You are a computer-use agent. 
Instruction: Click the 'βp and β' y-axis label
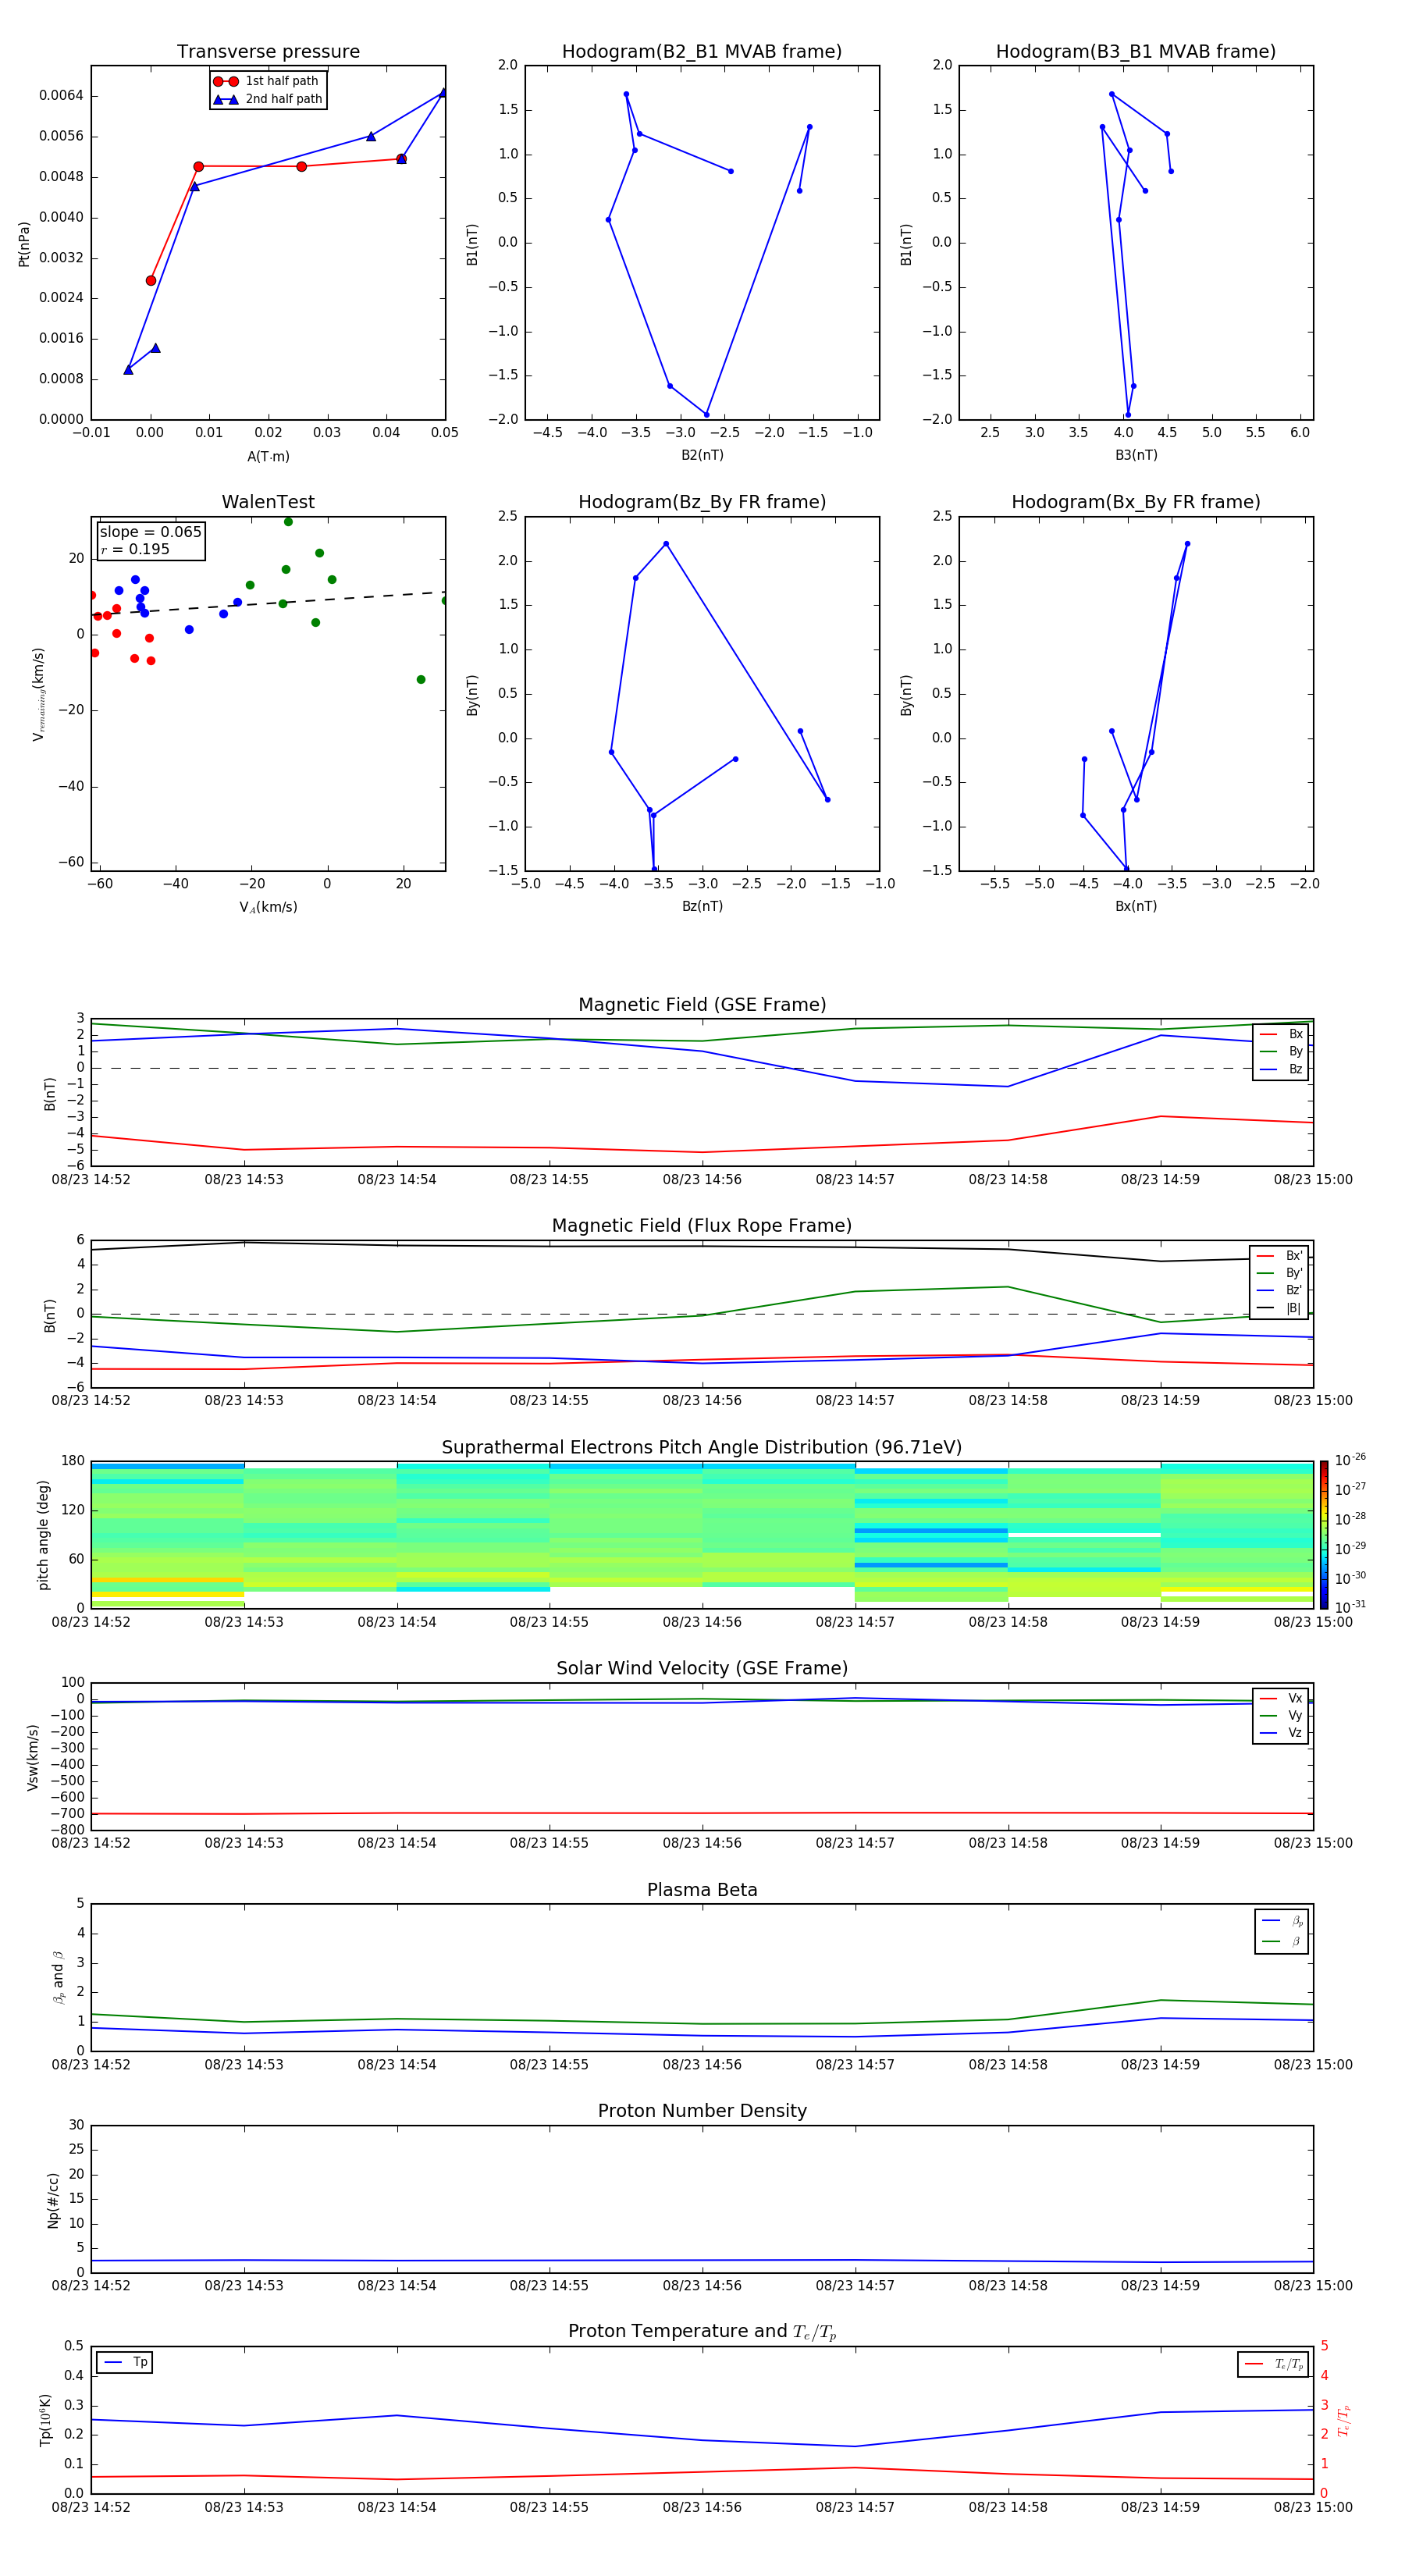[x=58, y=1977]
